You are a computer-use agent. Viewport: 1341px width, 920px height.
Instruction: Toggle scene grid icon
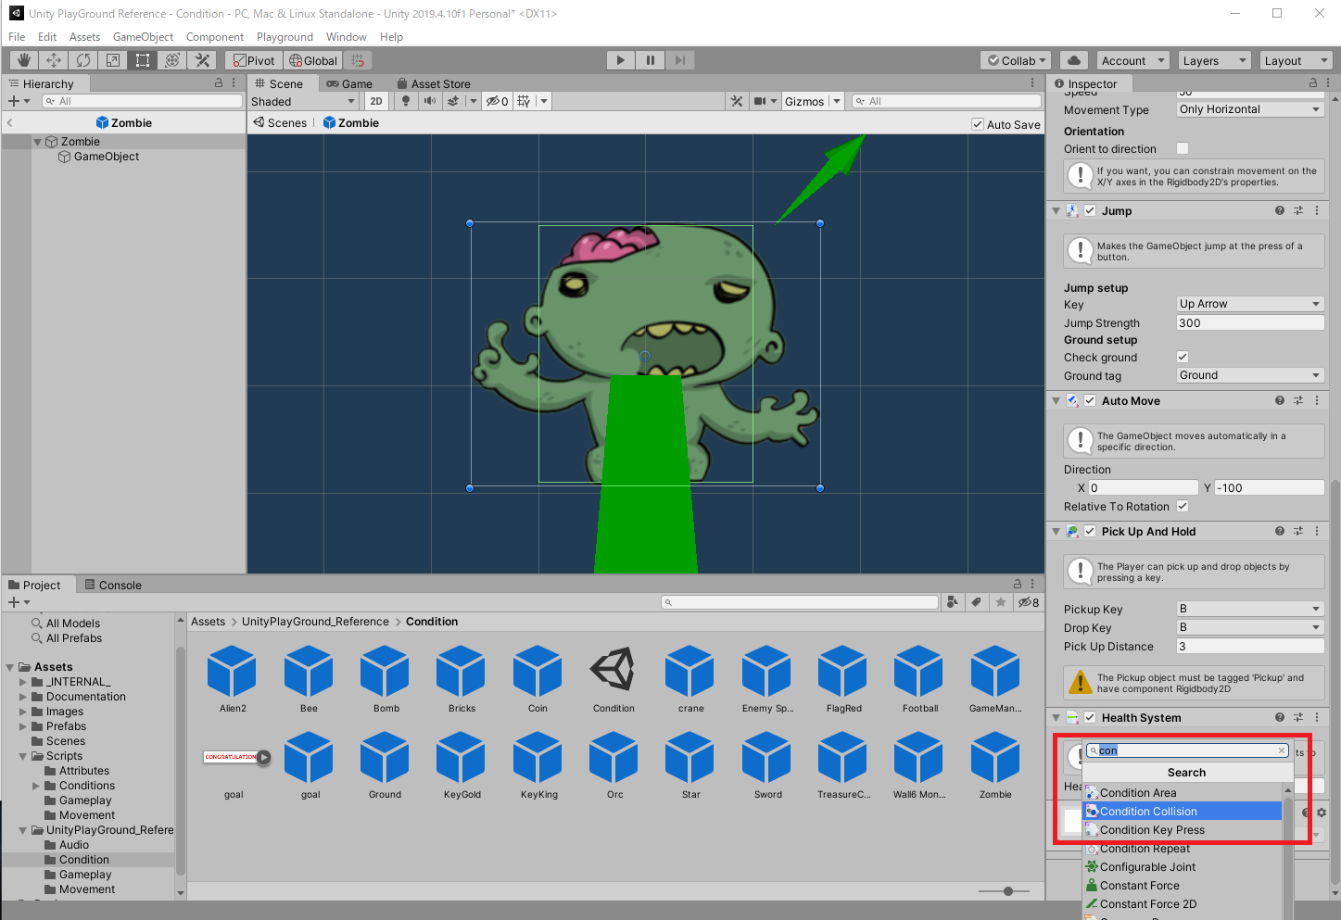(x=525, y=101)
